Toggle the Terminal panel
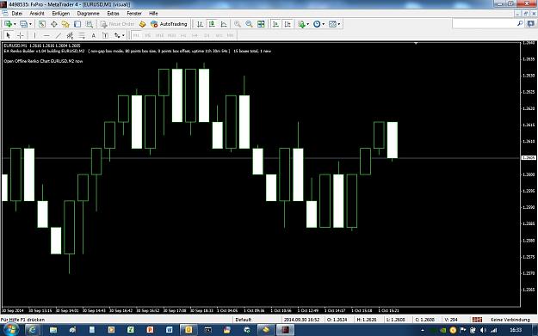The image size is (538, 336). [77, 24]
